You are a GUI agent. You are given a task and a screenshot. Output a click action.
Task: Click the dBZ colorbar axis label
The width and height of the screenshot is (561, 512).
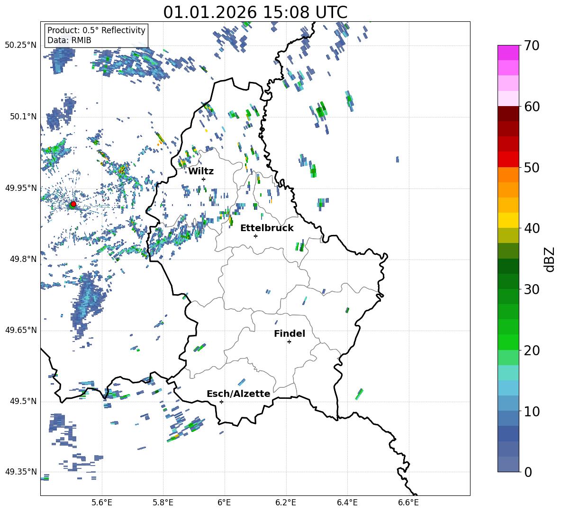pyautogui.click(x=550, y=259)
